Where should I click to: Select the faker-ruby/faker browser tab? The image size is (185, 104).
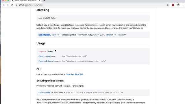pyautogui.click(x=26, y=1)
